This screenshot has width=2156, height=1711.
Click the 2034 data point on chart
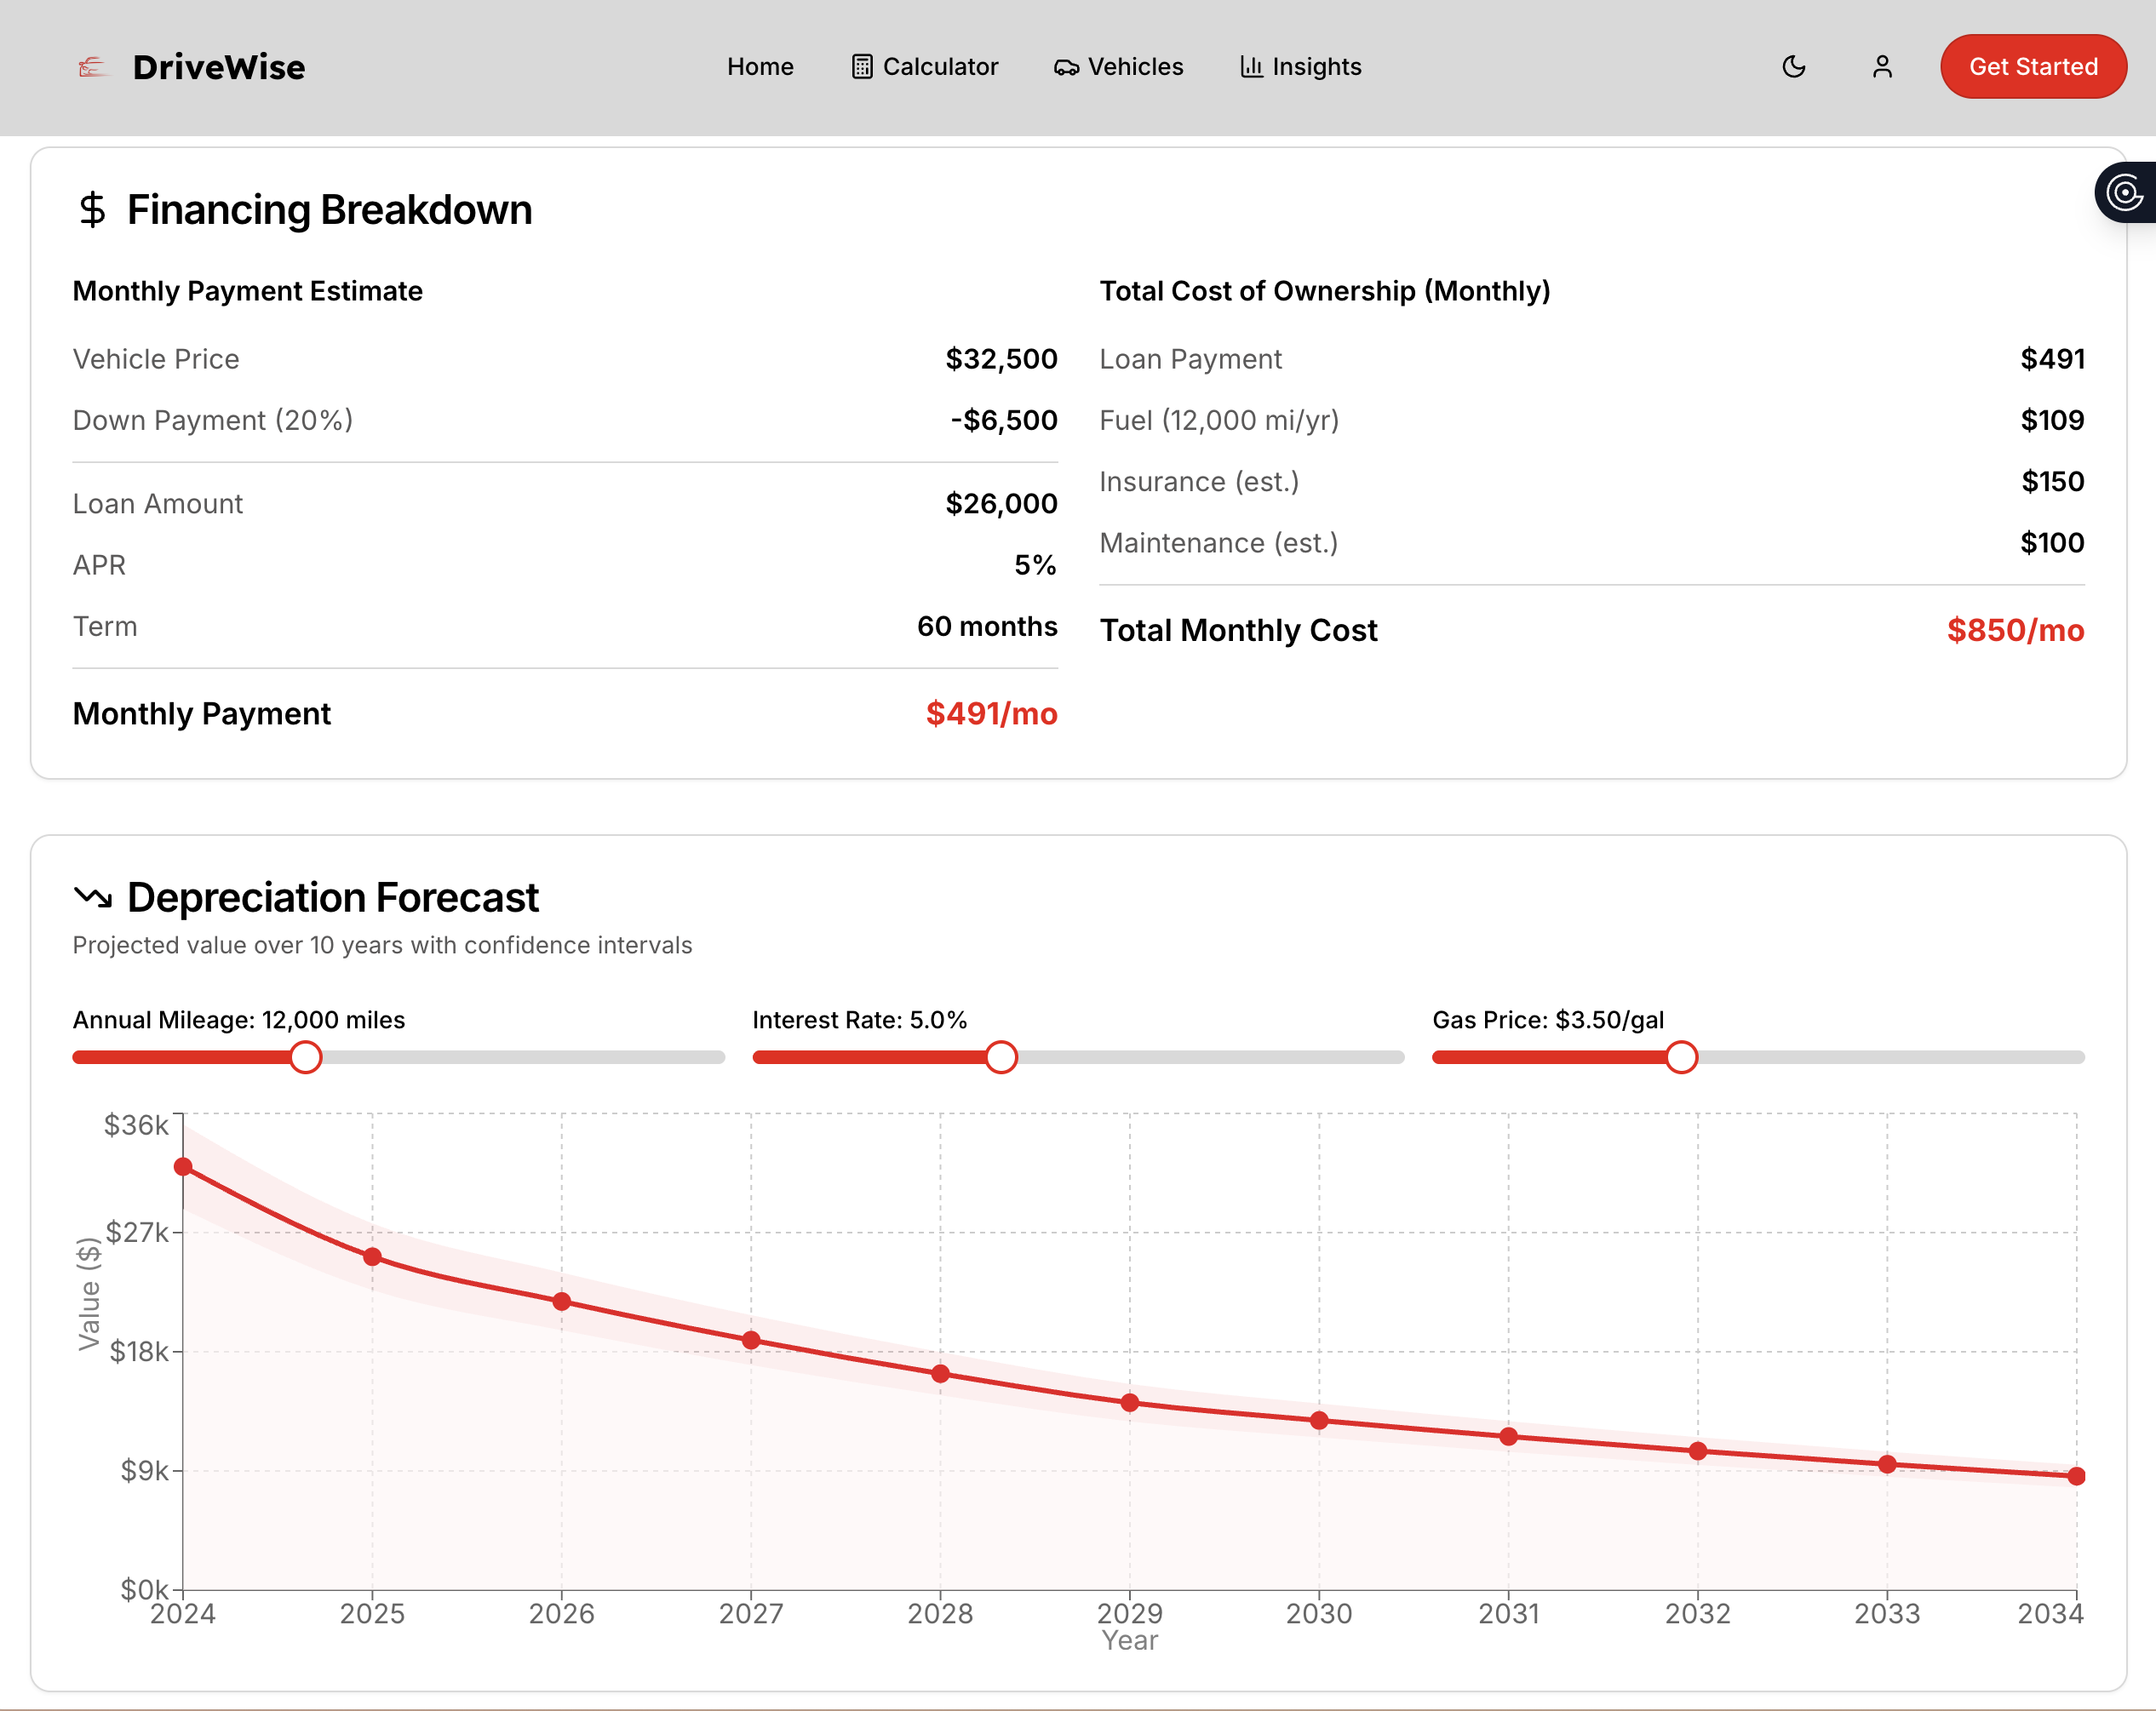click(2076, 1475)
